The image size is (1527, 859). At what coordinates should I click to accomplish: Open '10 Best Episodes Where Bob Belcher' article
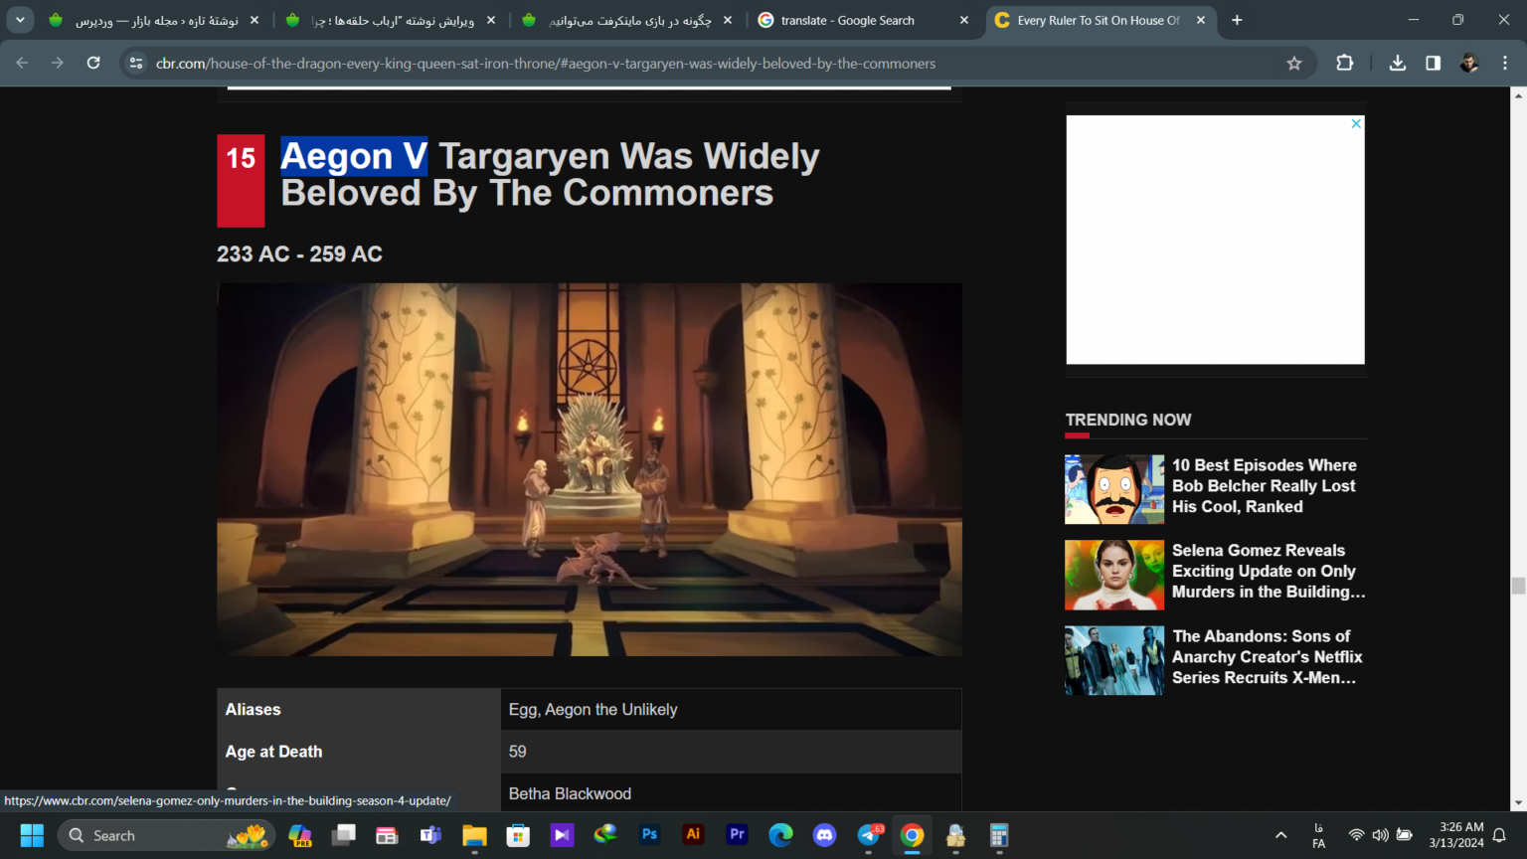point(1264,486)
